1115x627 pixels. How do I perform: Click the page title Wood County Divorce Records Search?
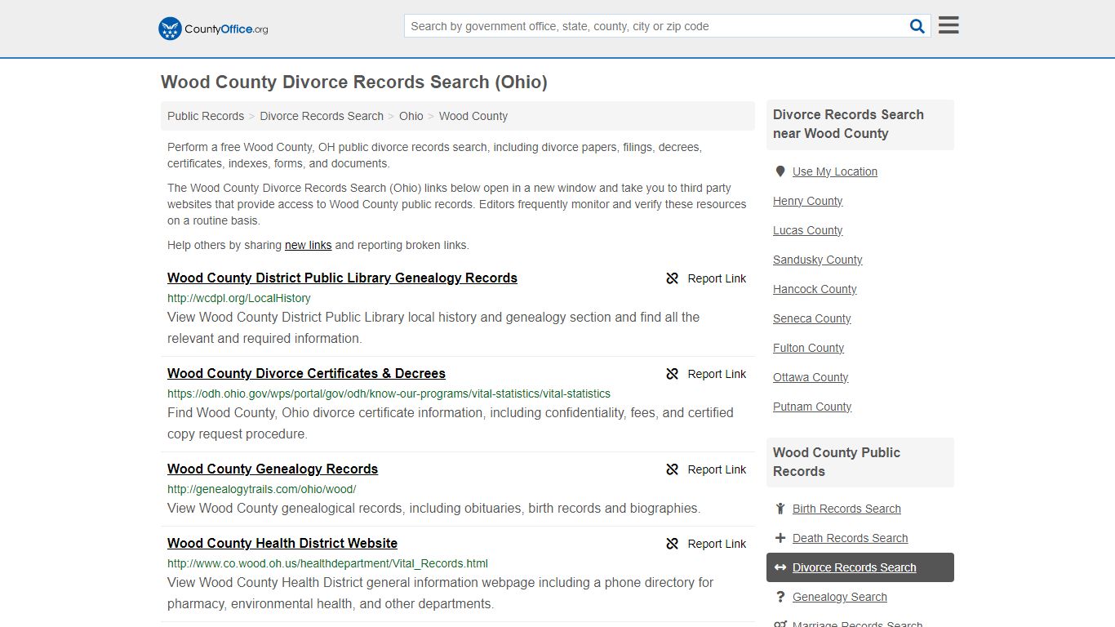pyautogui.click(x=354, y=82)
